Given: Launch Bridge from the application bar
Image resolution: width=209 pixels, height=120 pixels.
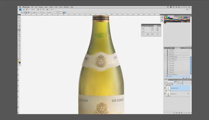Looking at the screenshot, I should (24, 10).
